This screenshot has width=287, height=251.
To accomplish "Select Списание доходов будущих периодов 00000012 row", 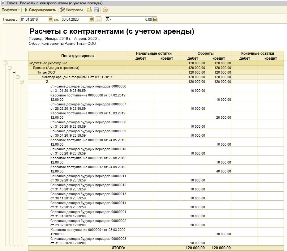I will (x=156, y=187).
